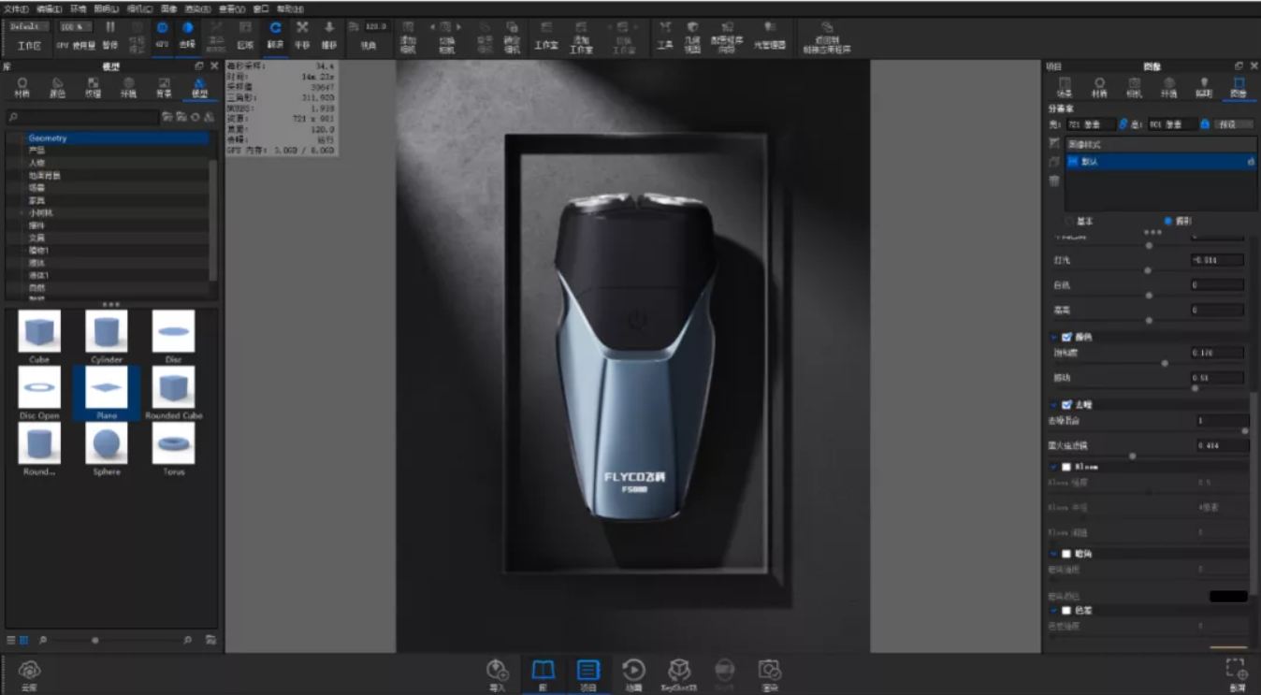Uncheck the Color (颜色) section checkbox
The height and width of the screenshot is (695, 1261).
point(1067,337)
